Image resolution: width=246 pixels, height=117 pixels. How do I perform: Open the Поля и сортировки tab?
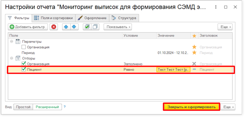(53, 18)
